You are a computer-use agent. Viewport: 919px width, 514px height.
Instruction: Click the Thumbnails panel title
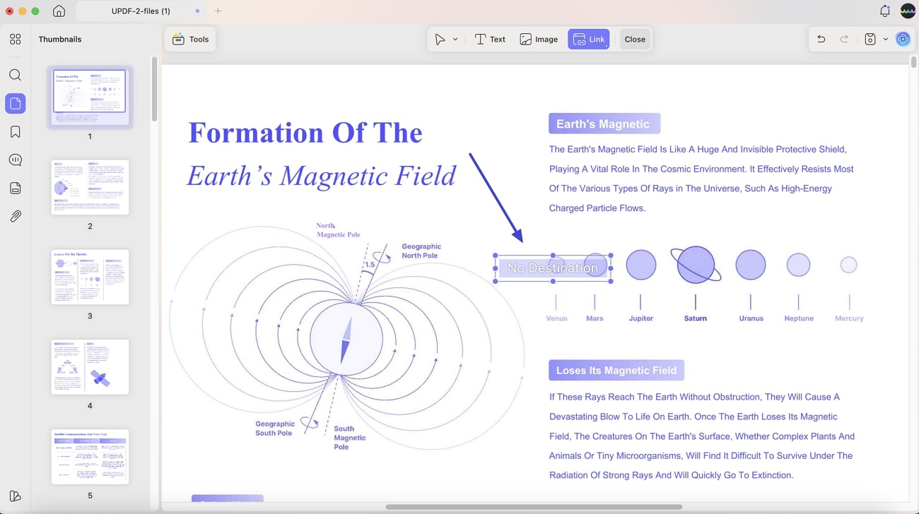(x=60, y=40)
